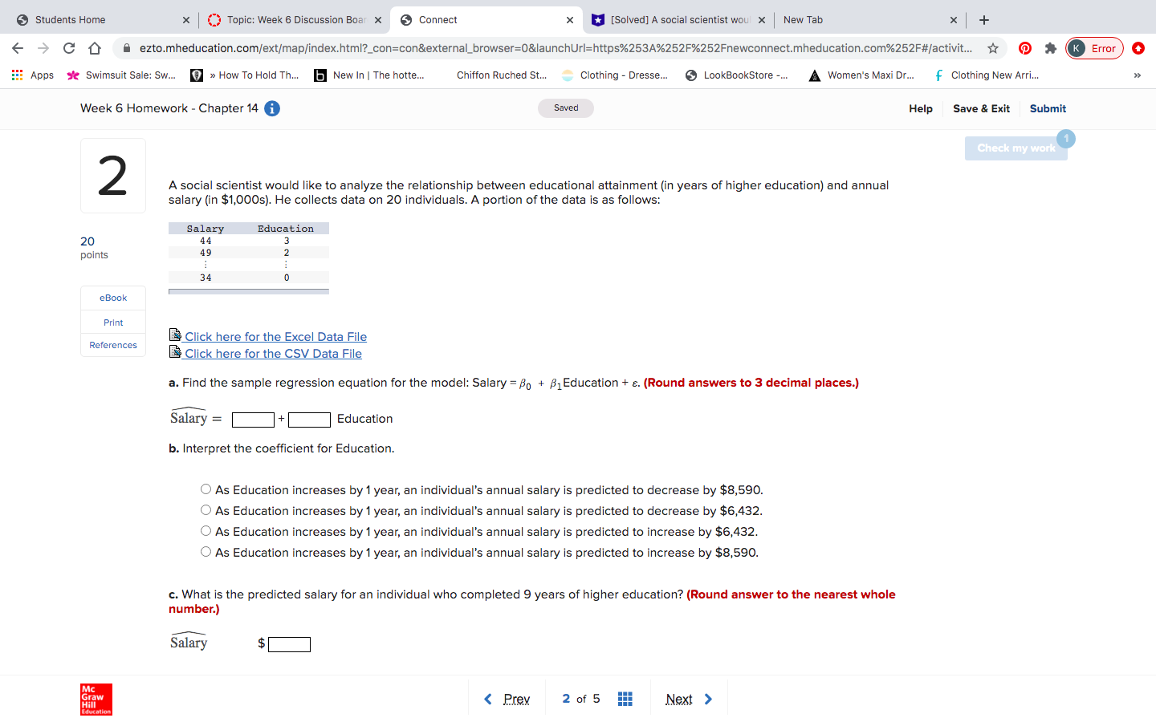This screenshot has height=722, width=1156.
Task: Close the New Tab tab
Action: click(x=954, y=20)
